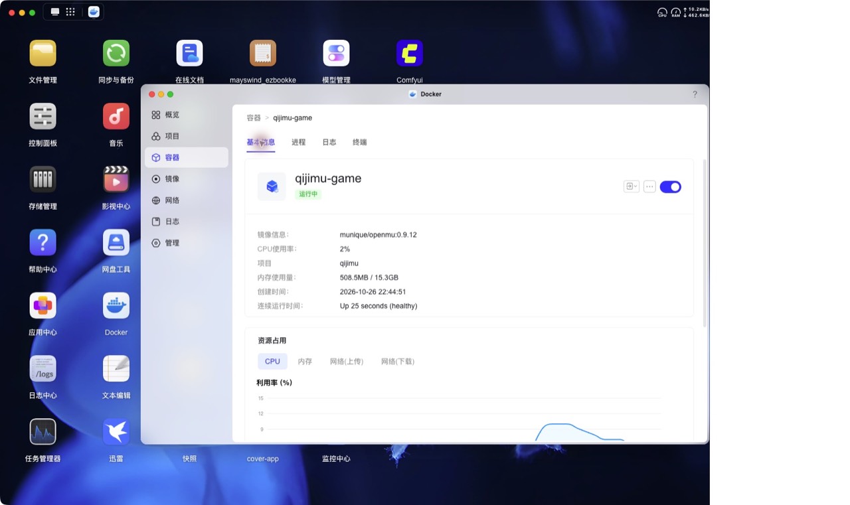Click the CPU gauge in the top bar
This screenshot has width=850, height=505.
click(x=662, y=13)
